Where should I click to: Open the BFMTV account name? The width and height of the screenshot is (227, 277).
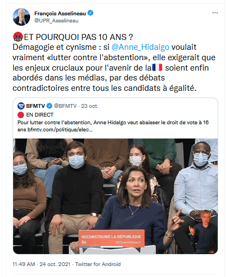(36, 106)
